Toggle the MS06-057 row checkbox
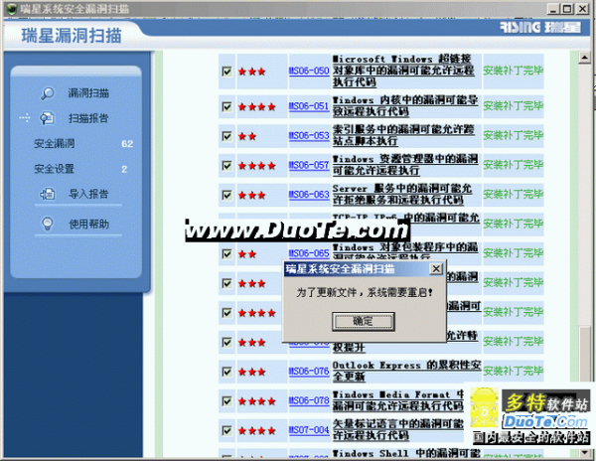 point(226,166)
